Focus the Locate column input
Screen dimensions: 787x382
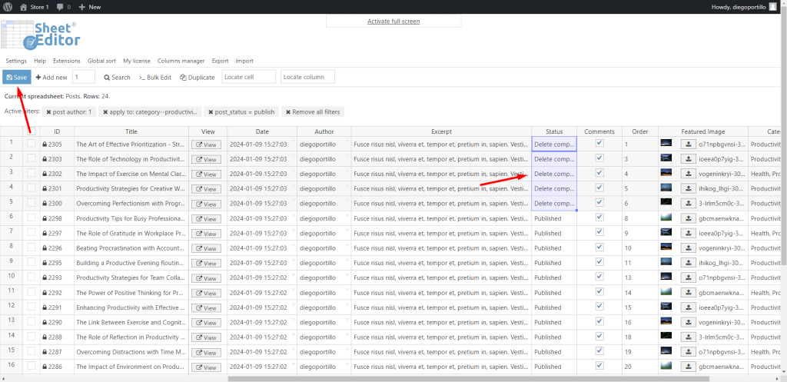point(307,77)
